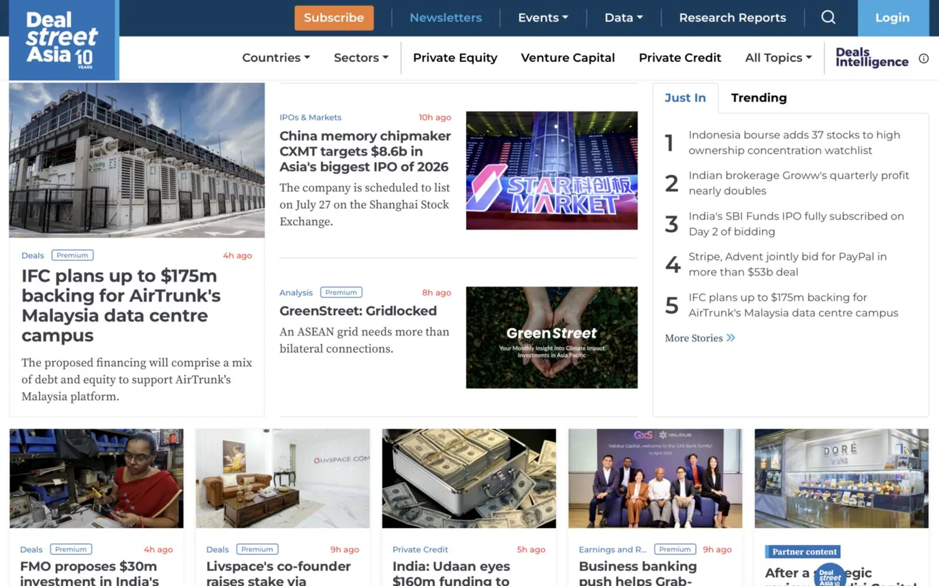Open the Livspace showroom thumbnail
The image size is (939, 586).
point(283,478)
